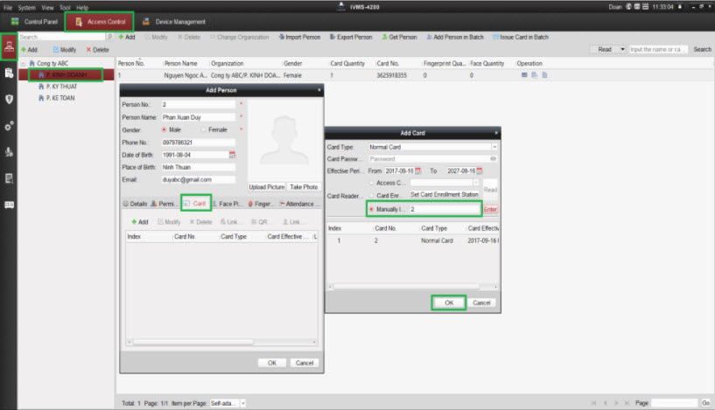Show the card password with the eye icon
This screenshot has height=410, width=715.
tap(493, 159)
